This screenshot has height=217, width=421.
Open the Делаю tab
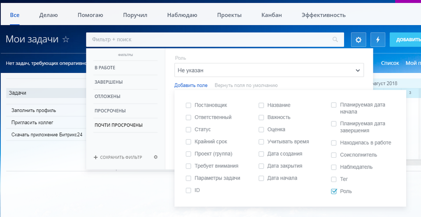(x=49, y=15)
